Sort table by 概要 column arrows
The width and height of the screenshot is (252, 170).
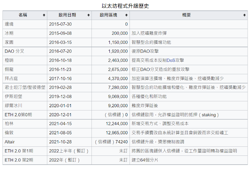[245, 15]
